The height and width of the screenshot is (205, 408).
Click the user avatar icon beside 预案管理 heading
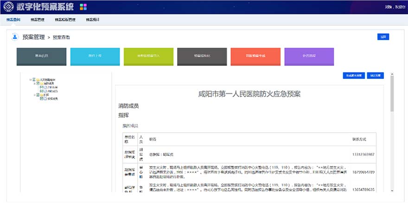tap(15, 37)
